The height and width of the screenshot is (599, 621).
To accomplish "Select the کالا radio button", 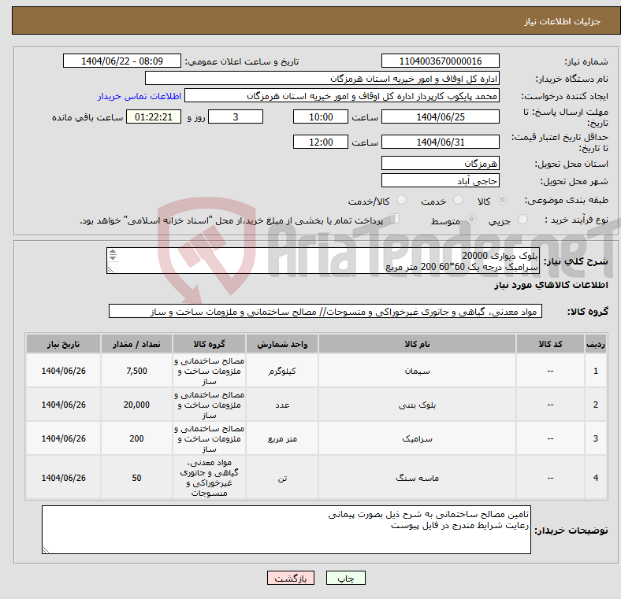I will (x=502, y=200).
